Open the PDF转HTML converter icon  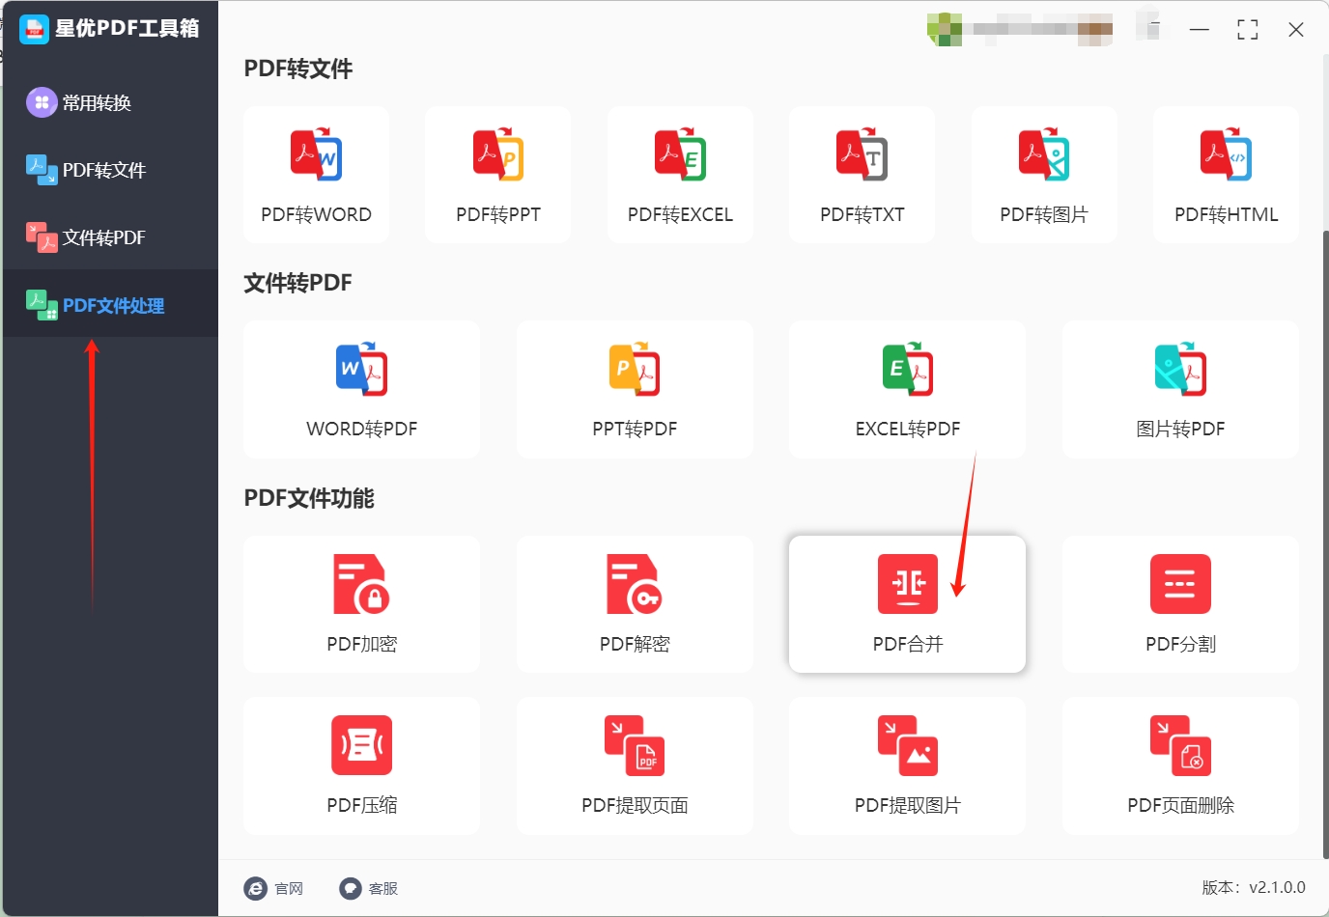coord(1227,154)
